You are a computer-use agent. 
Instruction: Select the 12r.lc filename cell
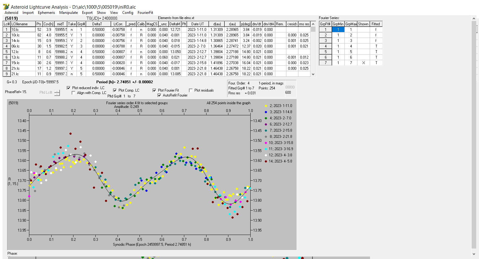click(23, 57)
